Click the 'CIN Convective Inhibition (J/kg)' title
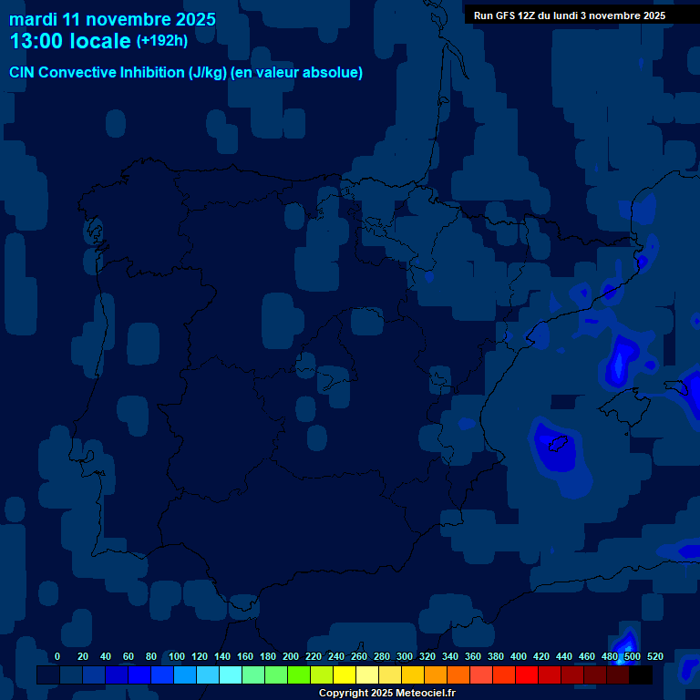 118,72
